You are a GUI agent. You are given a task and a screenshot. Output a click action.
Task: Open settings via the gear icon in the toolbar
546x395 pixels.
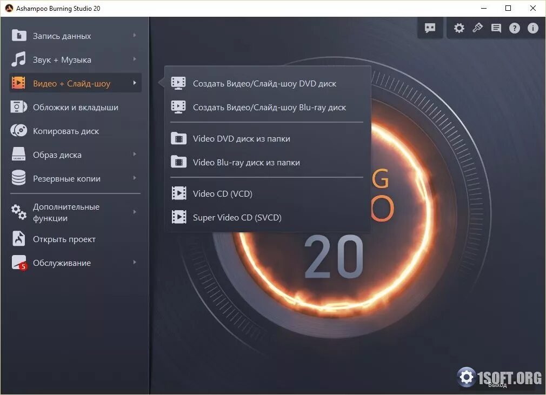(459, 28)
